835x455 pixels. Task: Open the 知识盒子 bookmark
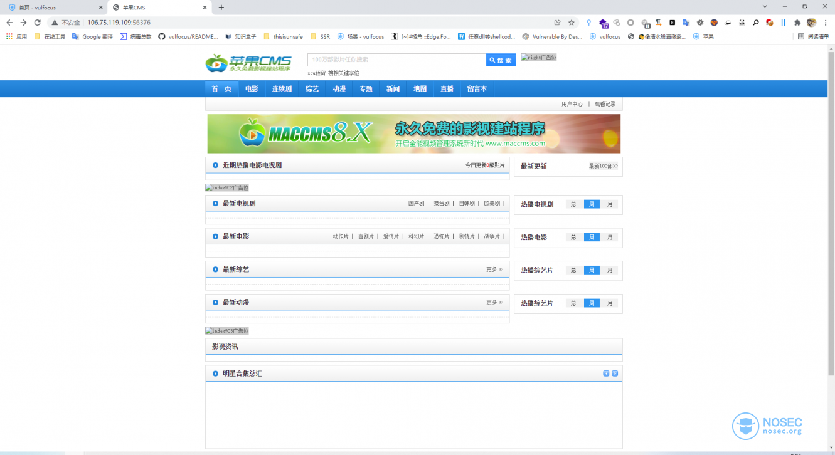tap(240, 37)
